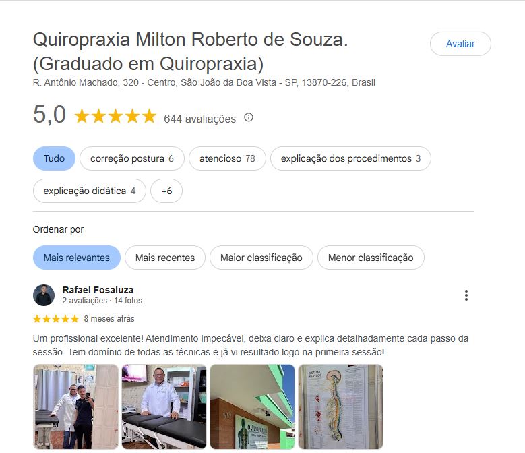The width and height of the screenshot is (525, 453).
Task: Sort reviews by Mais relevantes
Action: (x=77, y=258)
